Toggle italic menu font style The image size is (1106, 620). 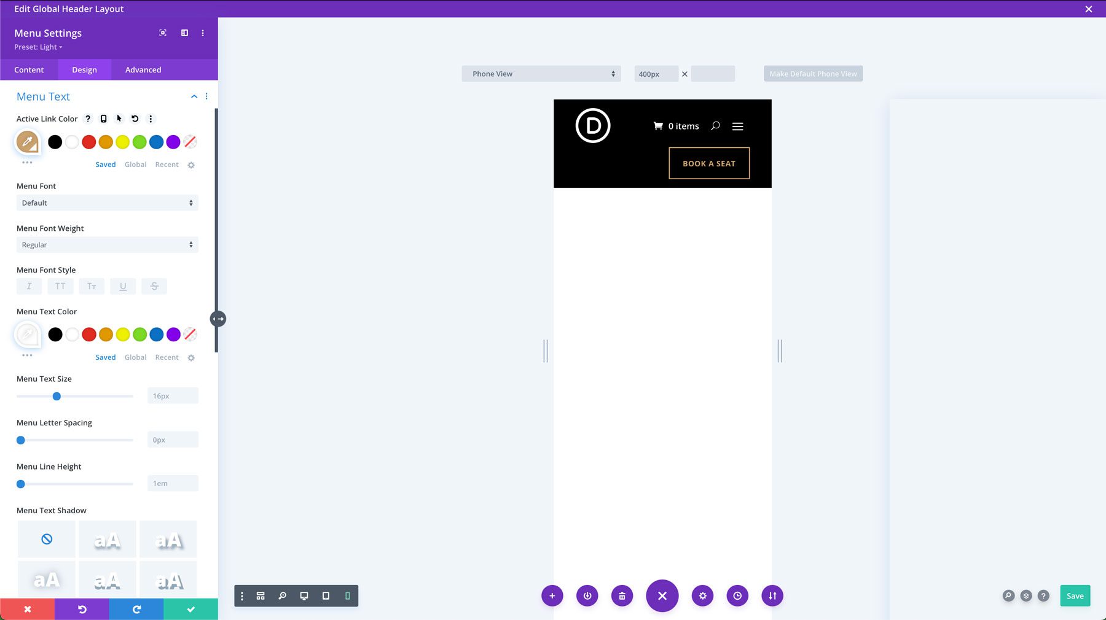click(x=29, y=285)
